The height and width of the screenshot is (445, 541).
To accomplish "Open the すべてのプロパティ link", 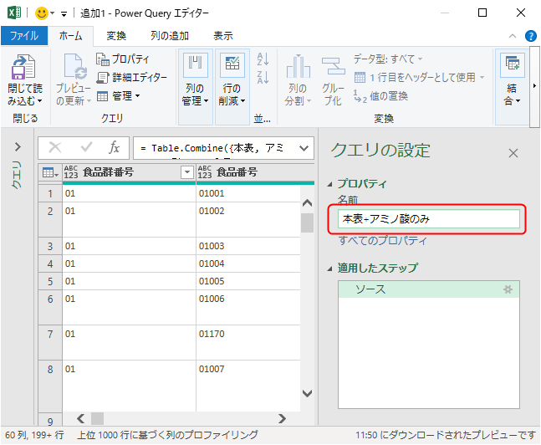I will point(383,240).
